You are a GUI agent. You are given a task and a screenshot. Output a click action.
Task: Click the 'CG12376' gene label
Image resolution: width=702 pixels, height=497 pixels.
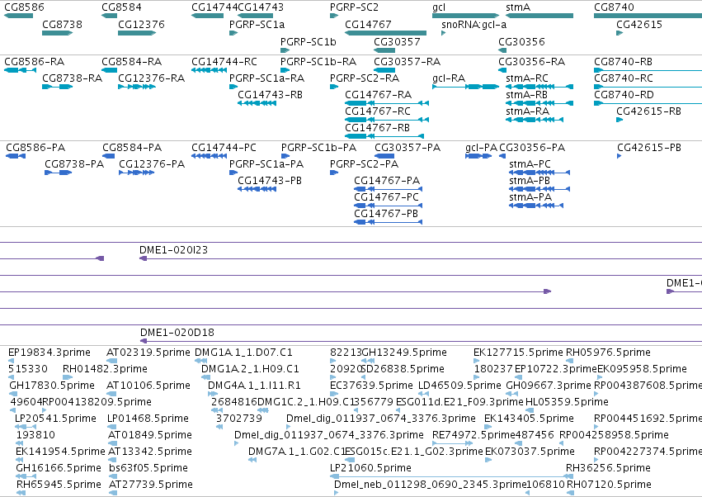coord(142,24)
